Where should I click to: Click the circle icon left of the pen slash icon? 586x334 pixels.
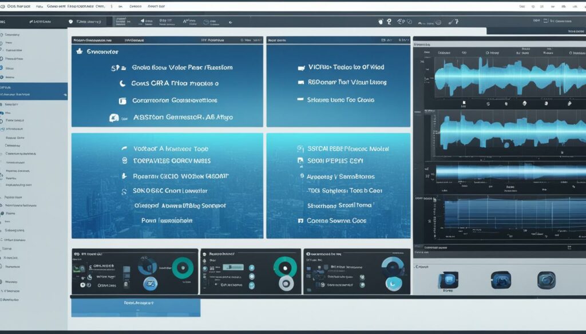coord(438,22)
